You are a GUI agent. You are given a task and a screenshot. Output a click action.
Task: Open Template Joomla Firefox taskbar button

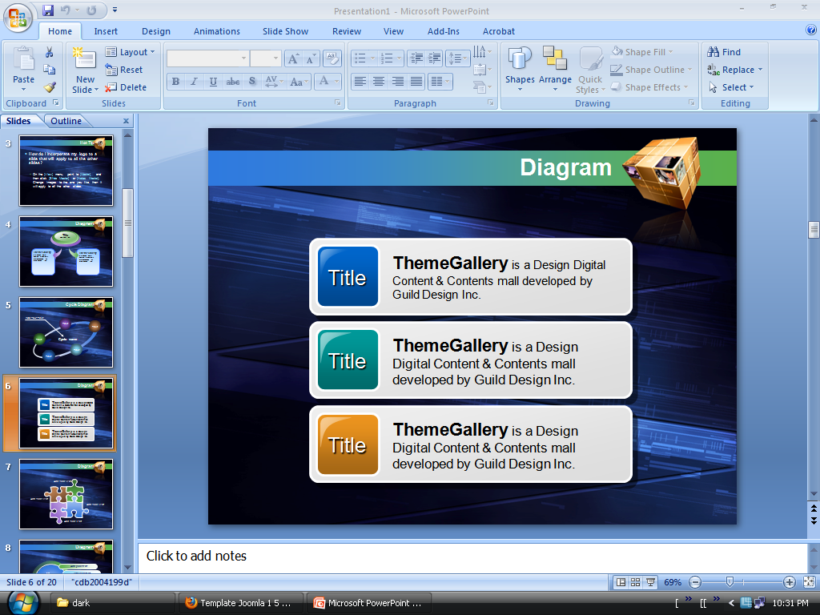click(x=240, y=603)
